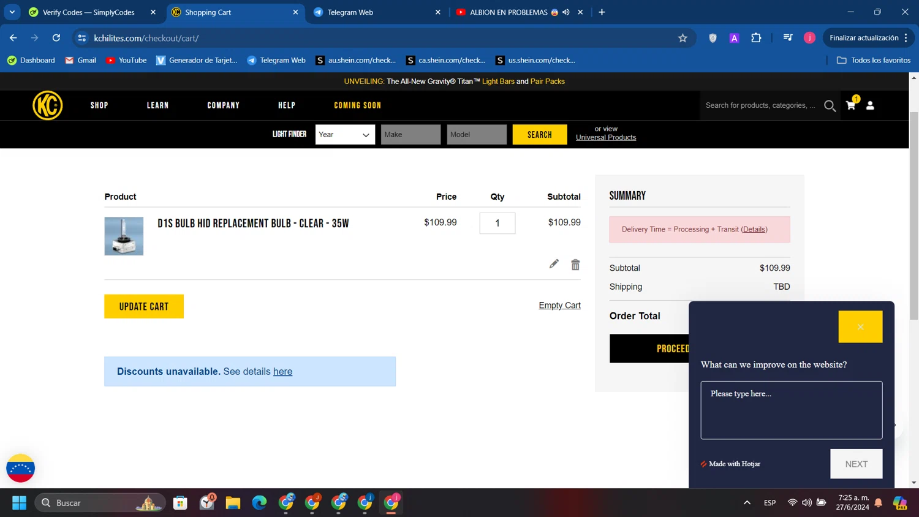Click the search magnifier icon in the site header

(830, 105)
